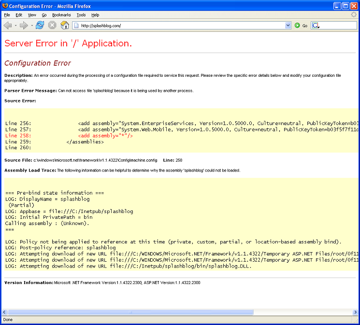The height and width of the screenshot is (325, 360).
Task: Click 'Calling assembly : (Unknown).' line
Action: click(x=47, y=223)
